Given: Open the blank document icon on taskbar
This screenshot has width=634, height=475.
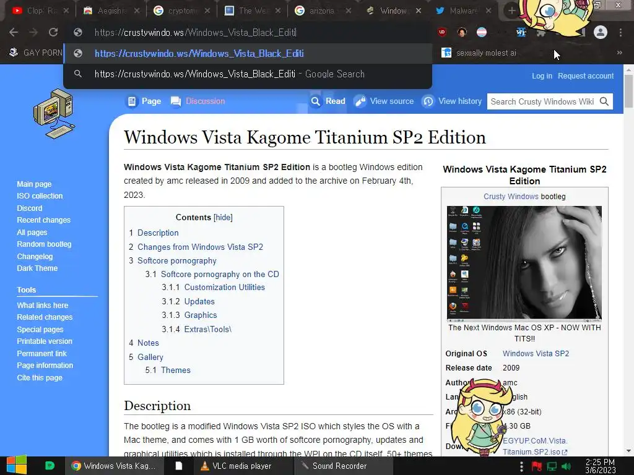Looking at the screenshot, I should [178, 466].
